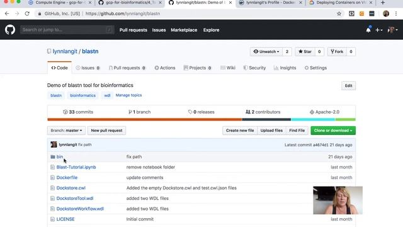
Task: Open the Branch: master dropdown
Action: tap(66, 131)
